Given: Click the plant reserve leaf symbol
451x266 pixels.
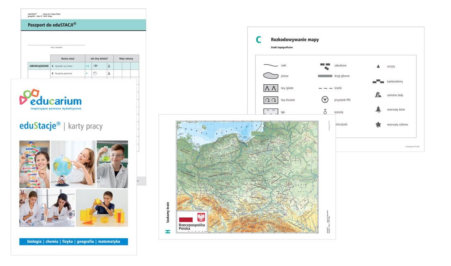Looking at the screenshot, I should point(378,124).
